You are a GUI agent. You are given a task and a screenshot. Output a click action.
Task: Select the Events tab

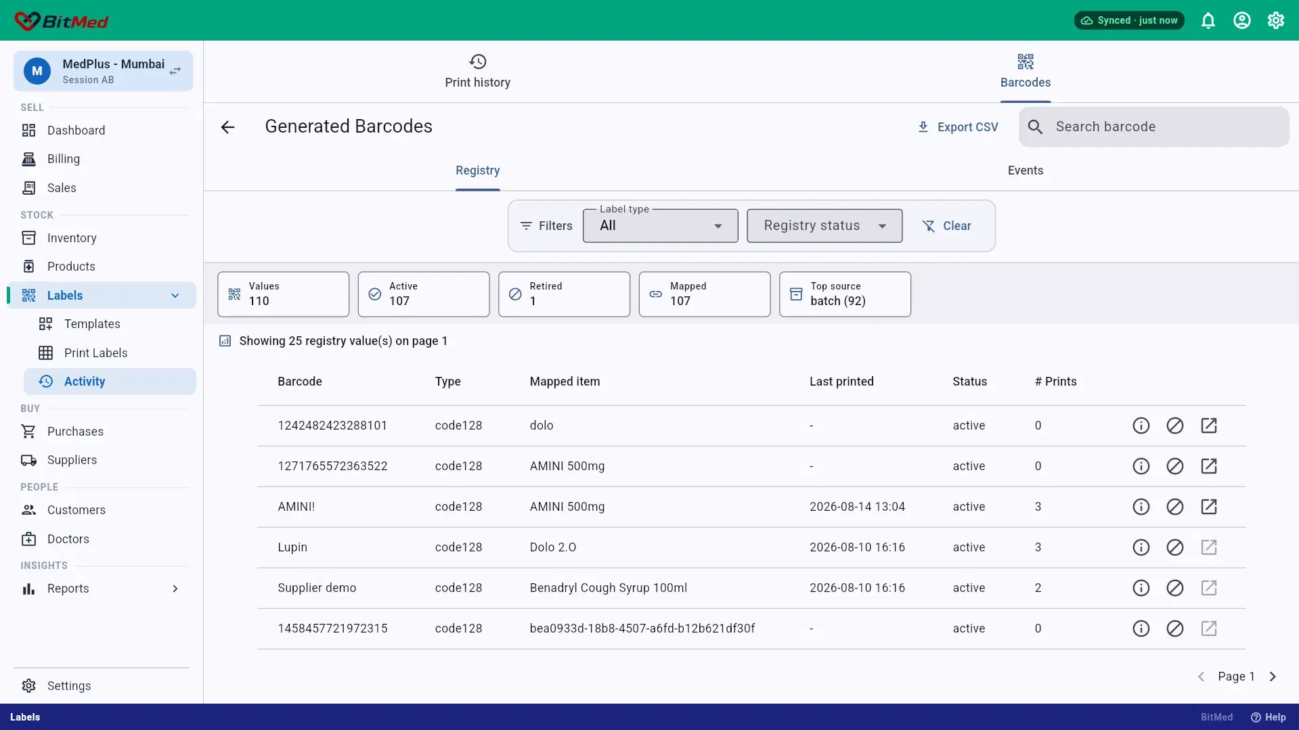pyautogui.click(x=1026, y=170)
